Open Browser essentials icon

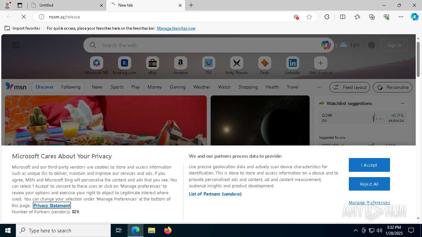386,17
